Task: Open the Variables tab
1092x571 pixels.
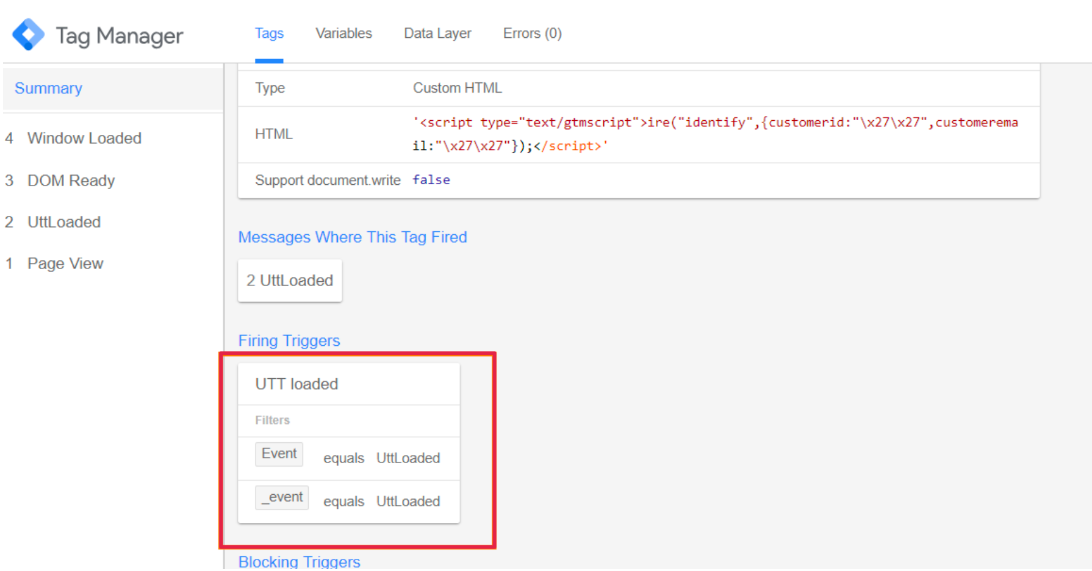Action: click(343, 34)
